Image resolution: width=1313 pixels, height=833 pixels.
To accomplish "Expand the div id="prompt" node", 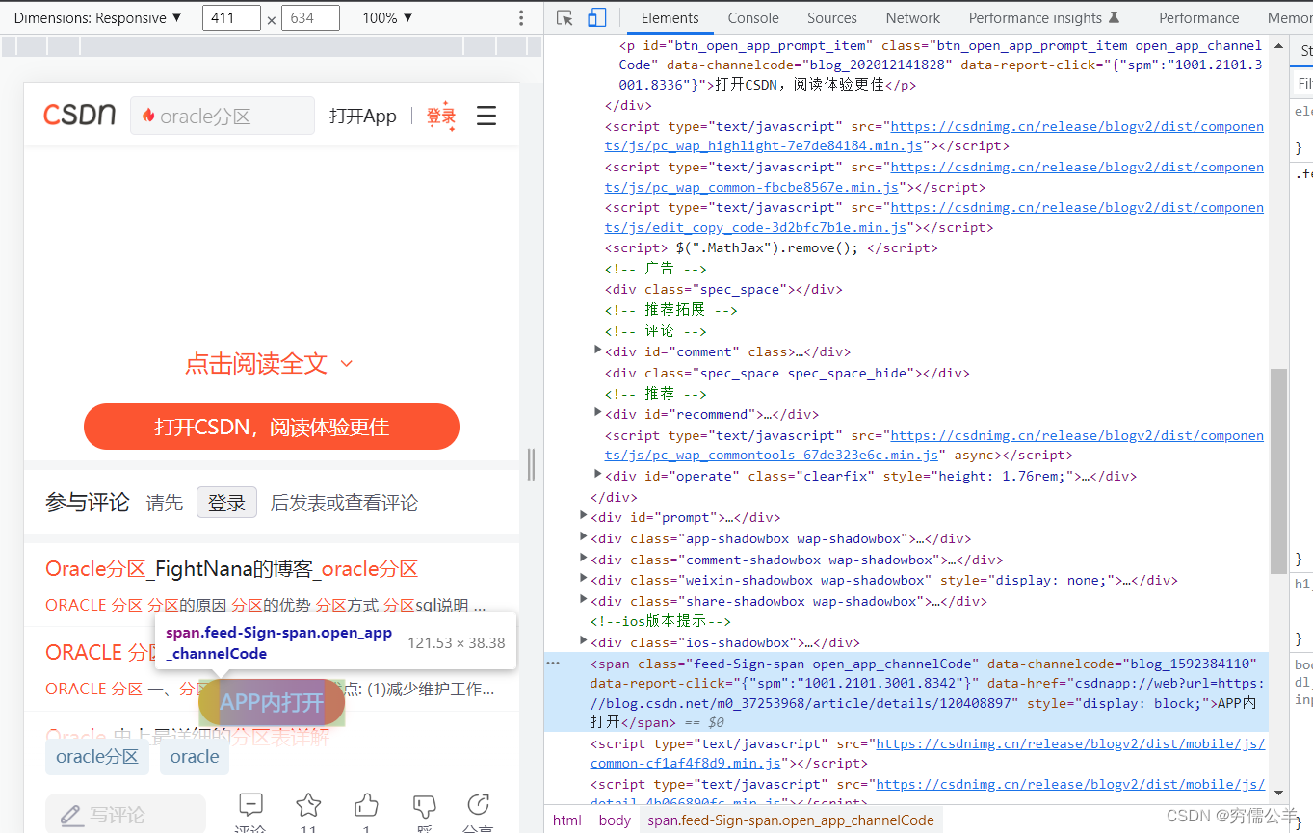I will (584, 516).
